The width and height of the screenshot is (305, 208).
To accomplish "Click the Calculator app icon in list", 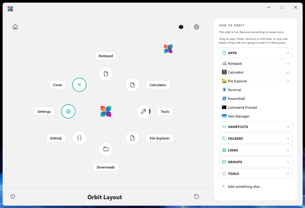I will coord(224,72).
